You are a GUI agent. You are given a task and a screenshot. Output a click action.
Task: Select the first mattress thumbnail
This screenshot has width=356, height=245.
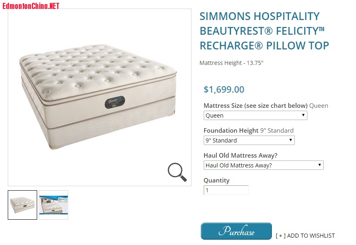coord(22,205)
